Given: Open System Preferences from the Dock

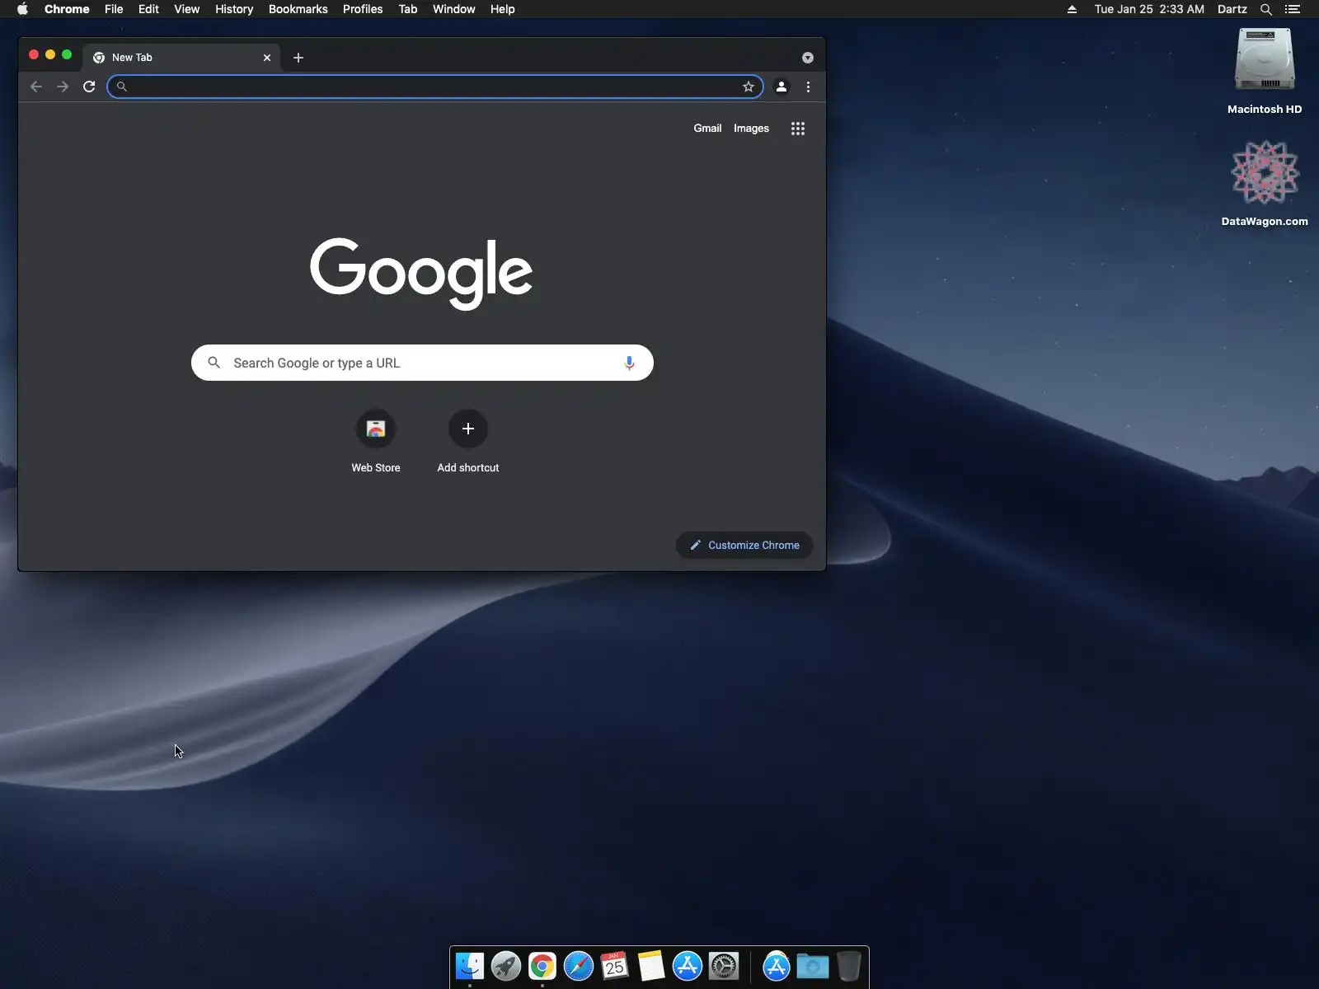Looking at the screenshot, I should tap(724, 966).
